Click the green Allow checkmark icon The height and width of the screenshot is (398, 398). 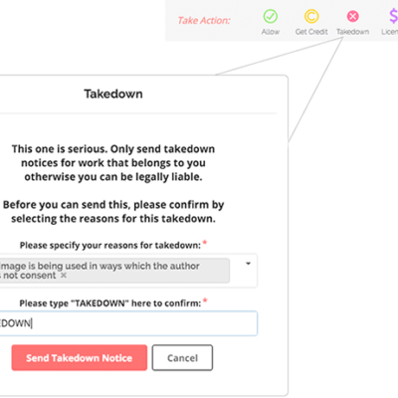point(271,16)
